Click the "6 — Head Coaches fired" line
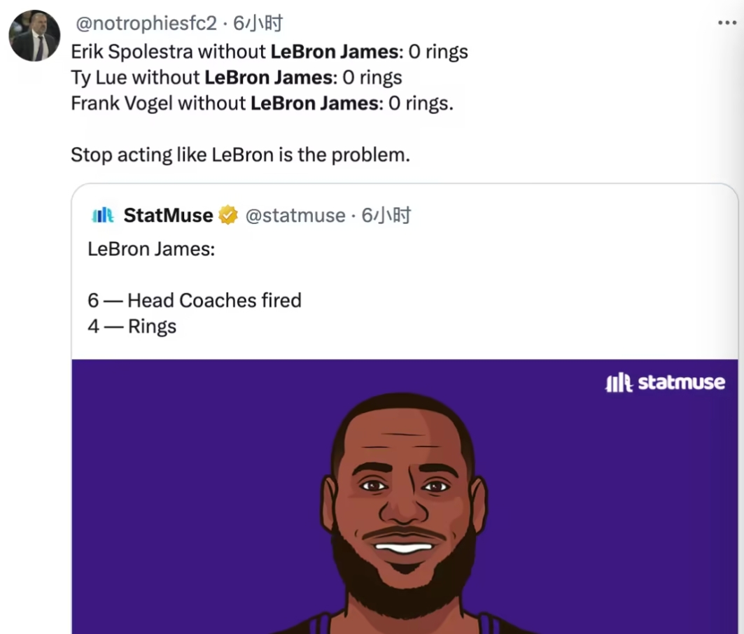The image size is (744, 634). point(195,300)
